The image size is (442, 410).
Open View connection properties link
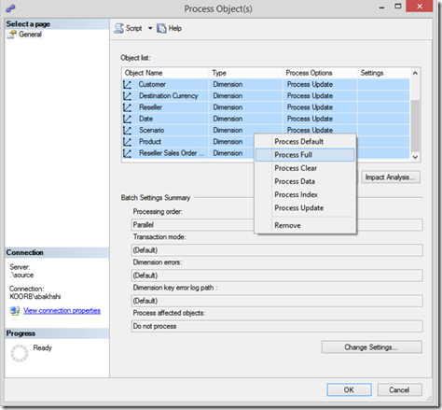(62, 311)
